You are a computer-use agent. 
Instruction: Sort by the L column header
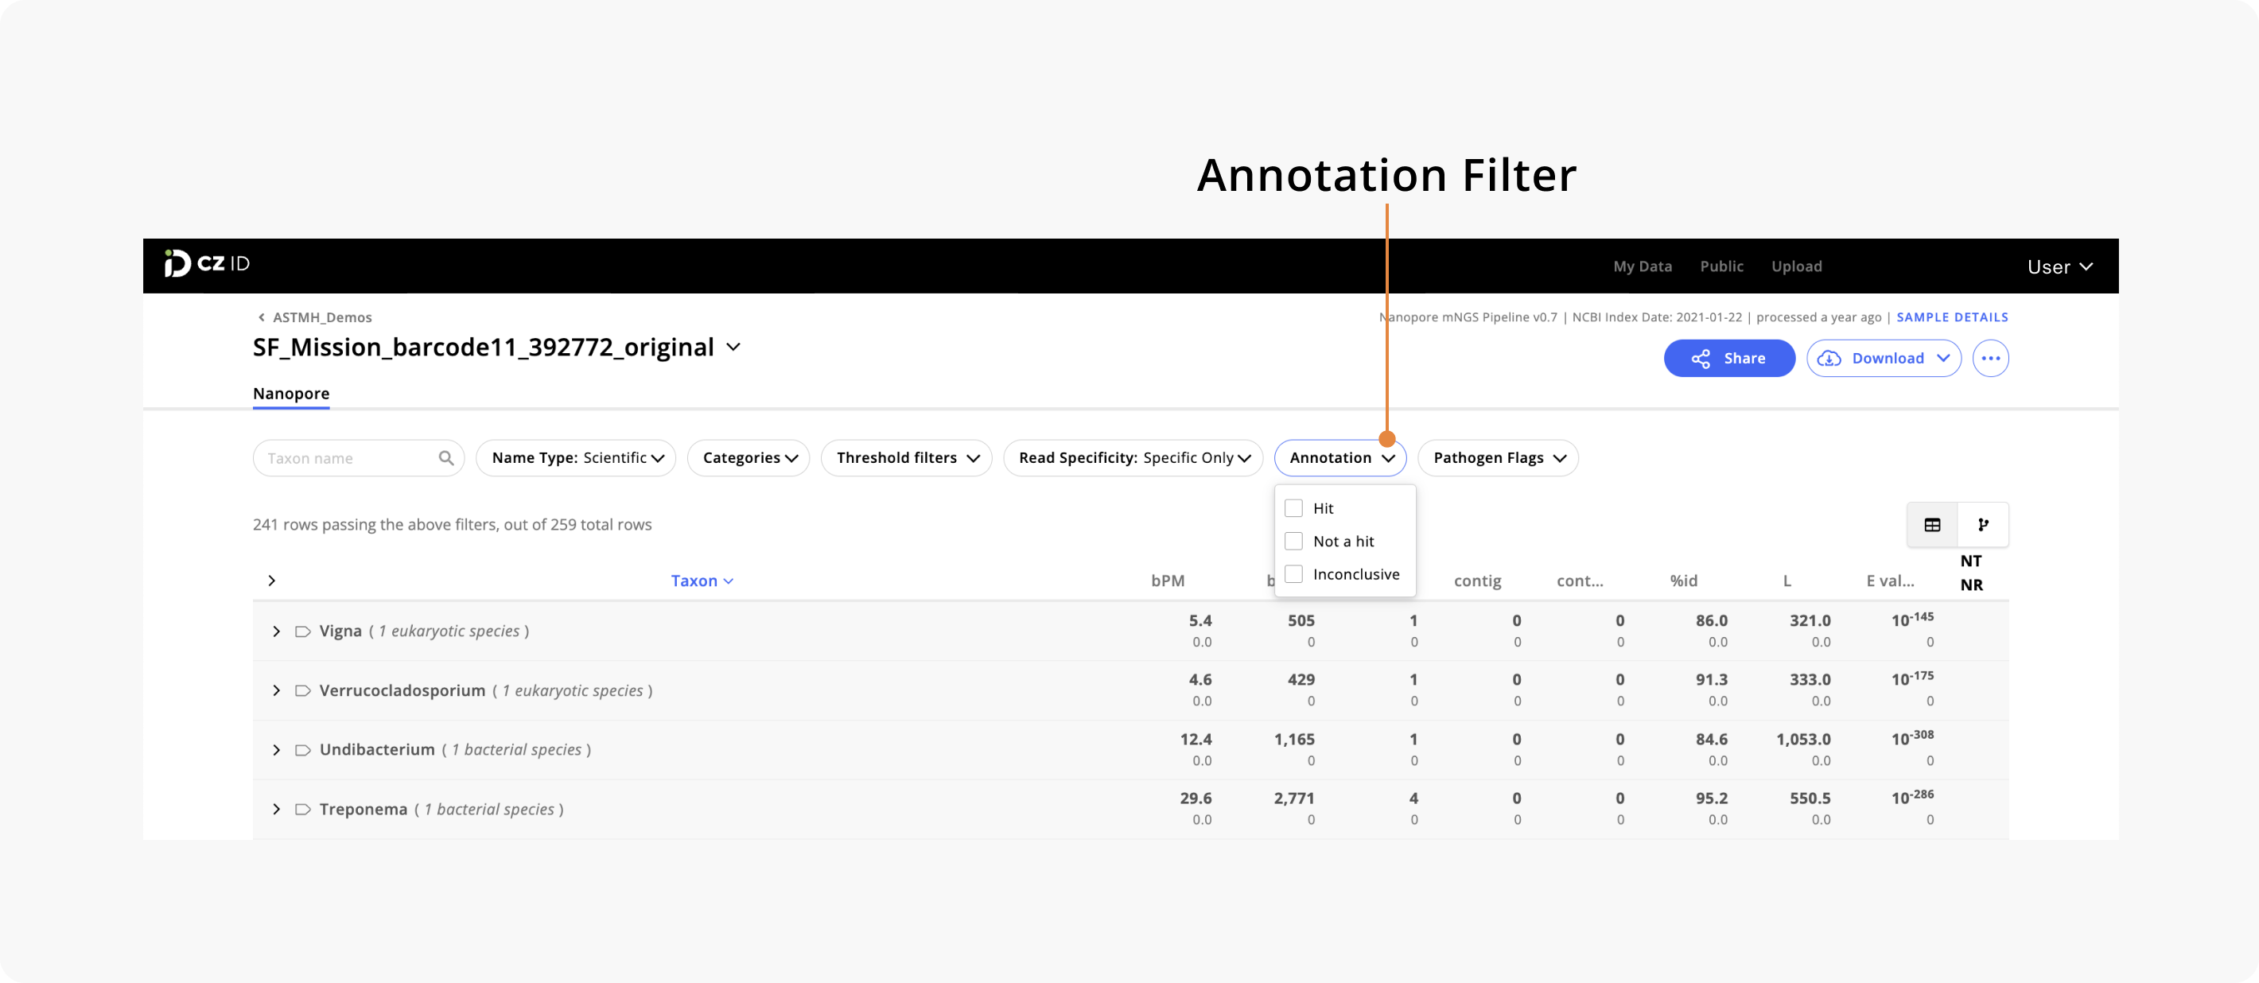click(1787, 581)
